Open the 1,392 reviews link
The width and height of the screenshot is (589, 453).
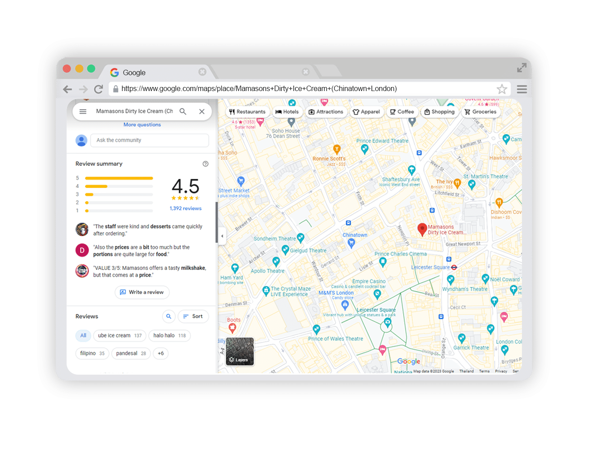point(185,208)
